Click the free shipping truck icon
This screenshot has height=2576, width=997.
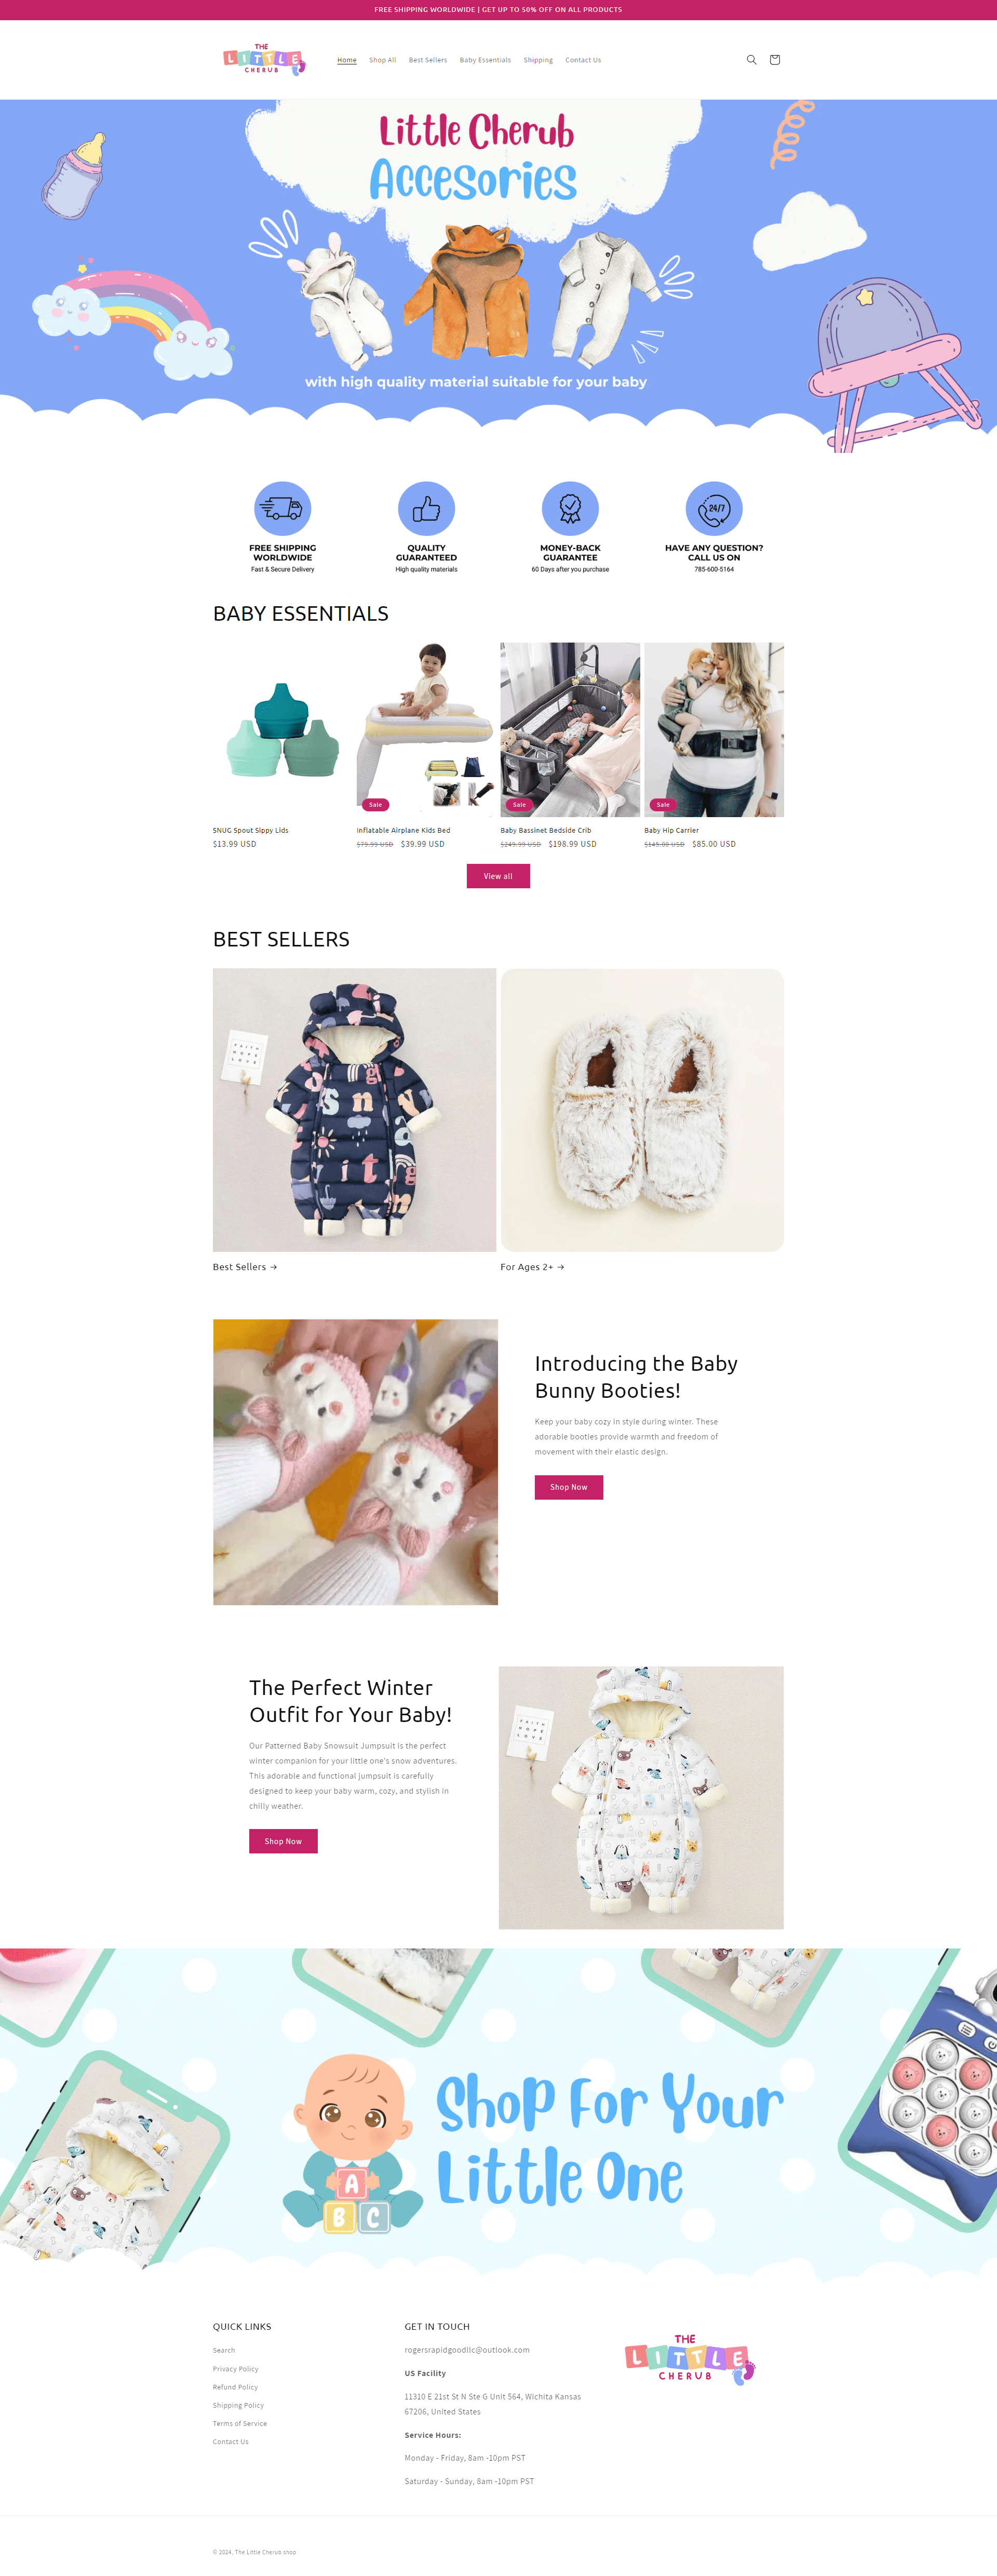[282, 509]
